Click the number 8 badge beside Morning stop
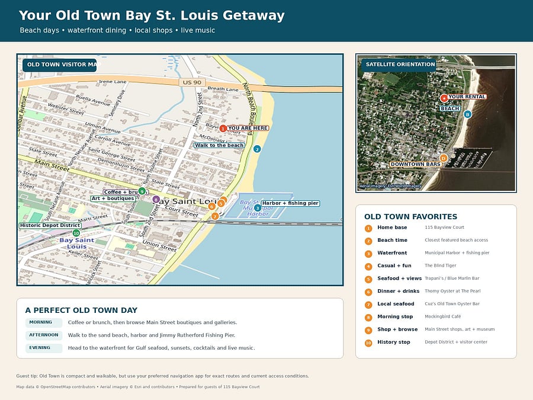The width and height of the screenshot is (533, 400). tap(368, 318)
